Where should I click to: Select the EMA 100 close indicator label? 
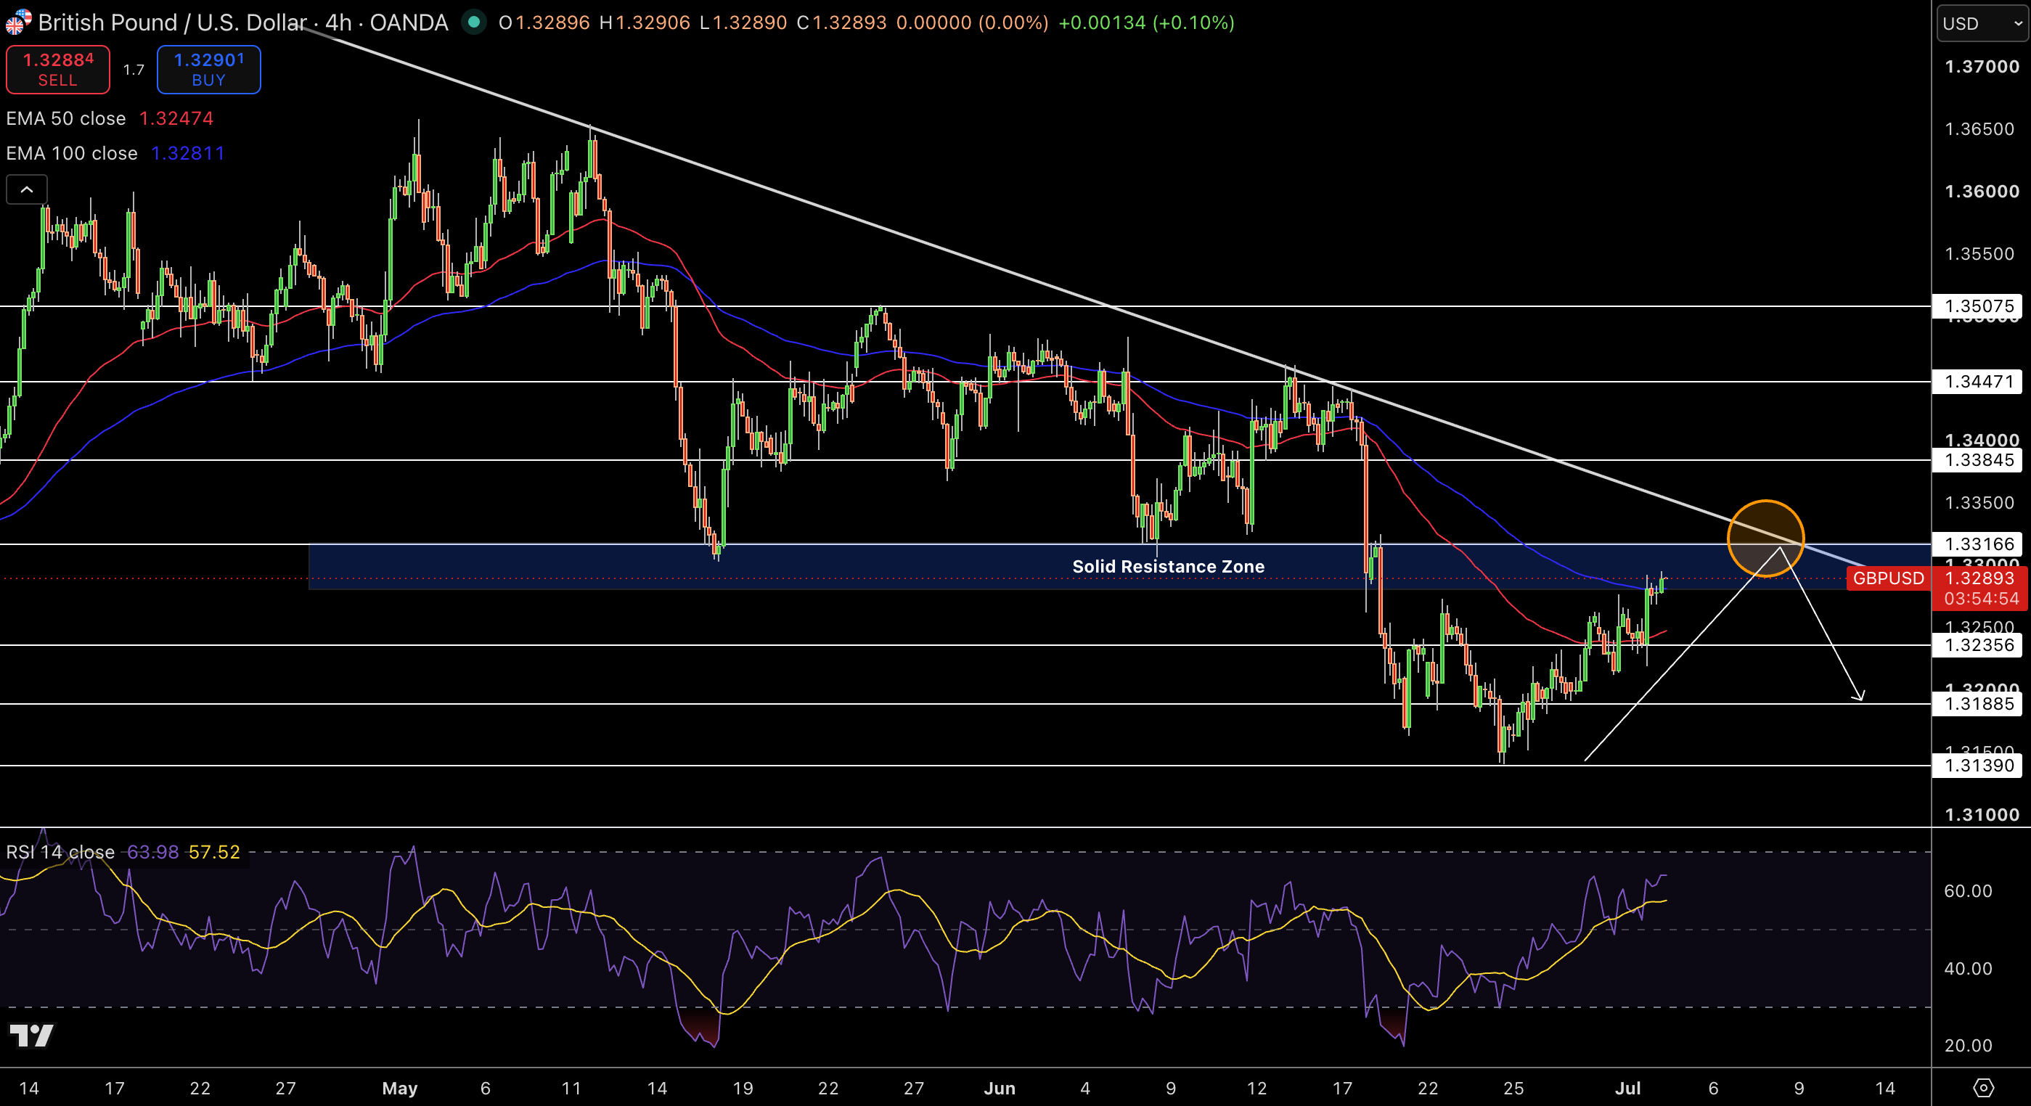(x=72, y=153)
